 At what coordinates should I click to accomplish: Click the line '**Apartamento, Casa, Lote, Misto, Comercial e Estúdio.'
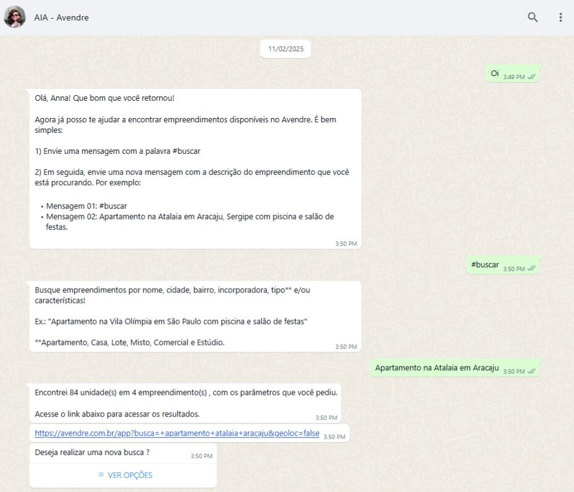tap(130, 342)
